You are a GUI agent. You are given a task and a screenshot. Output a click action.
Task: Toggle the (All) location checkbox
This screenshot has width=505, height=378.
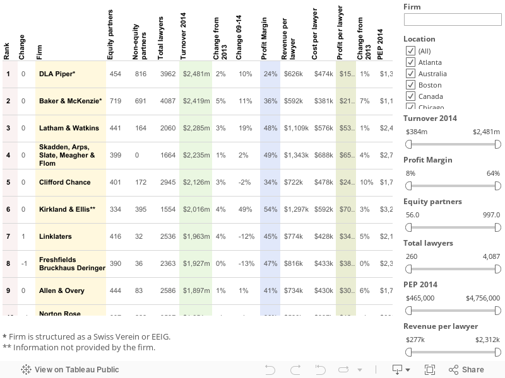[x=410, y=51]
